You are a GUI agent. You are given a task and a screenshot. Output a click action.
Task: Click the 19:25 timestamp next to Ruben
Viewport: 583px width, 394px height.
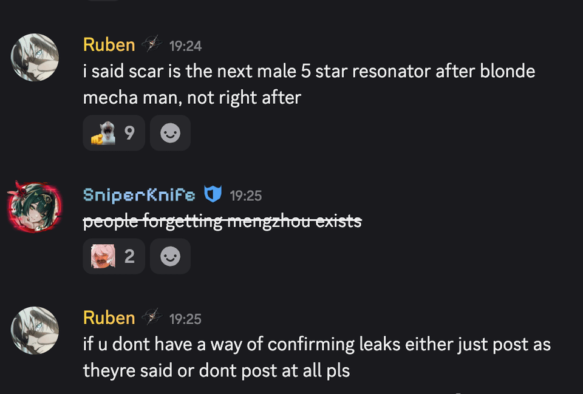click(x=185, y=319)
